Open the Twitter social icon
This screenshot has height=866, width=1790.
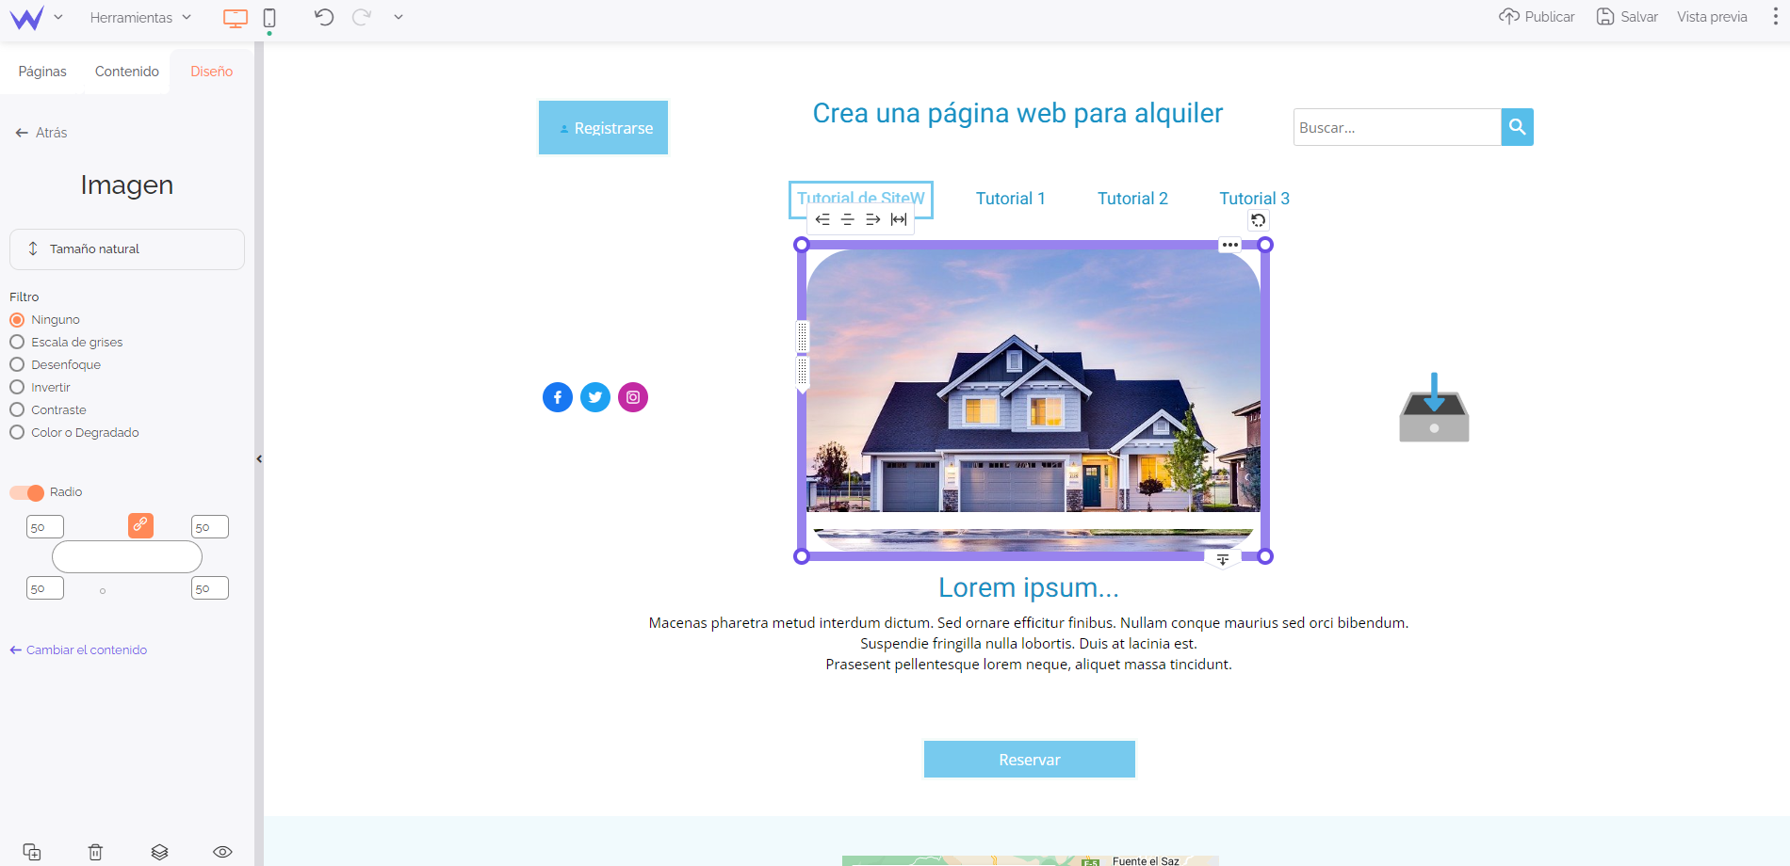(595, 397)
